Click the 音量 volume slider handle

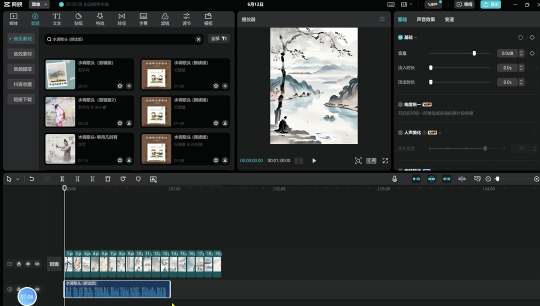pyautogui.click(x=474, y=53)
